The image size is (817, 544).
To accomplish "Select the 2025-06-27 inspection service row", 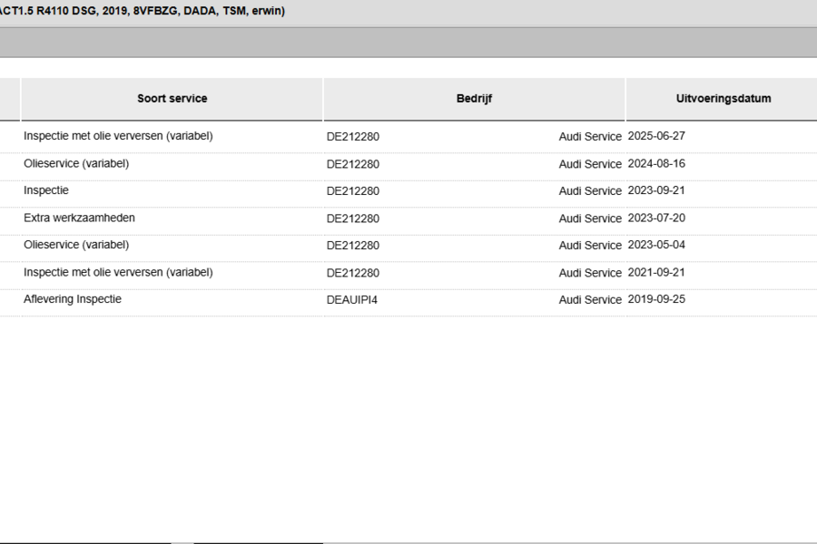I will [408, 137].
